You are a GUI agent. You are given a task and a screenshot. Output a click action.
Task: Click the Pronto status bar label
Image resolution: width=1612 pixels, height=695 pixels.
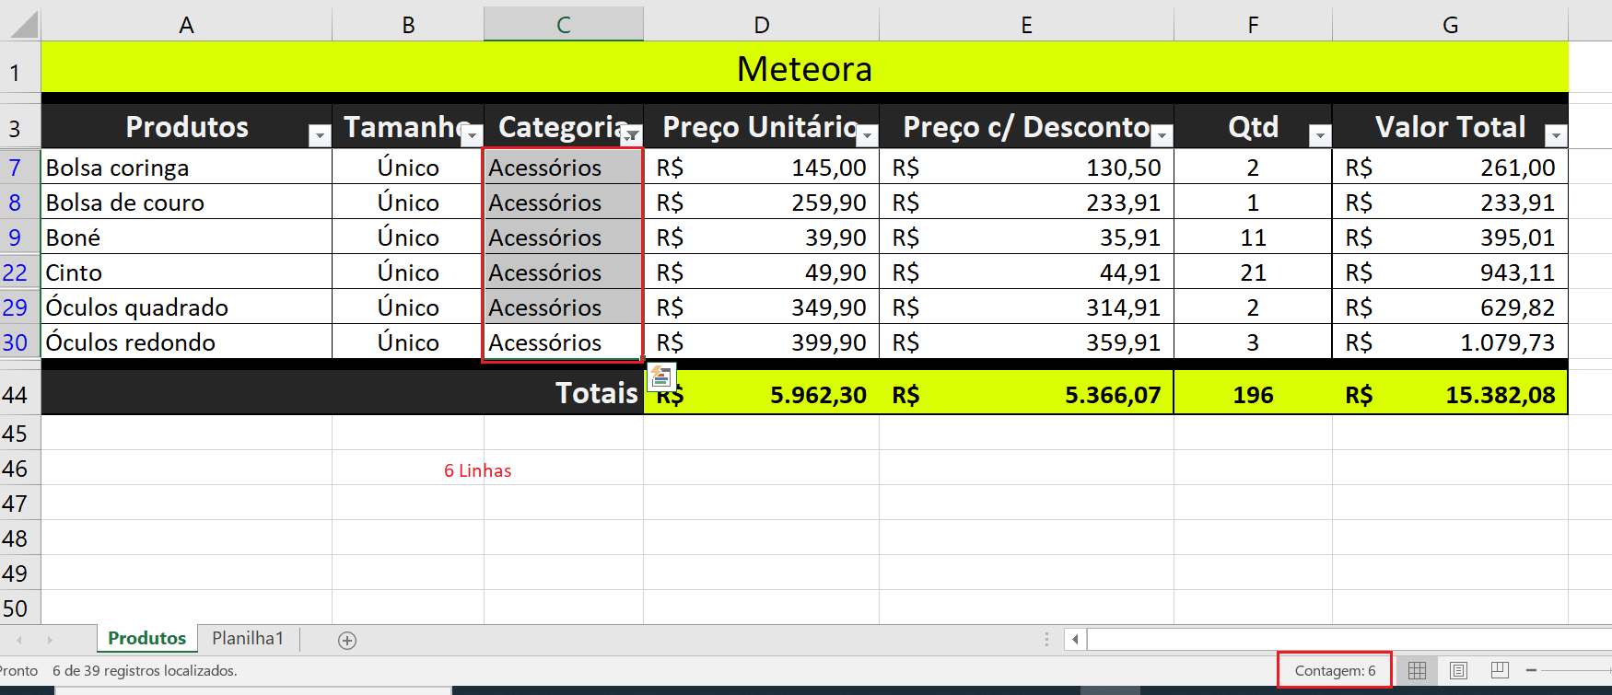[x=18, y=670]
